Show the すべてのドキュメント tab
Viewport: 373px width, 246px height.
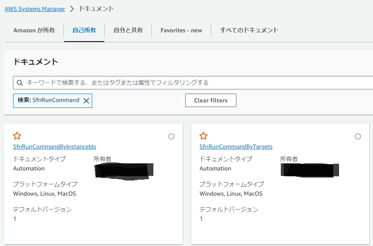coord(249,30)
